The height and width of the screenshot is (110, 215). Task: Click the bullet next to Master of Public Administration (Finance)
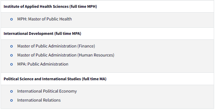(12, 46)
